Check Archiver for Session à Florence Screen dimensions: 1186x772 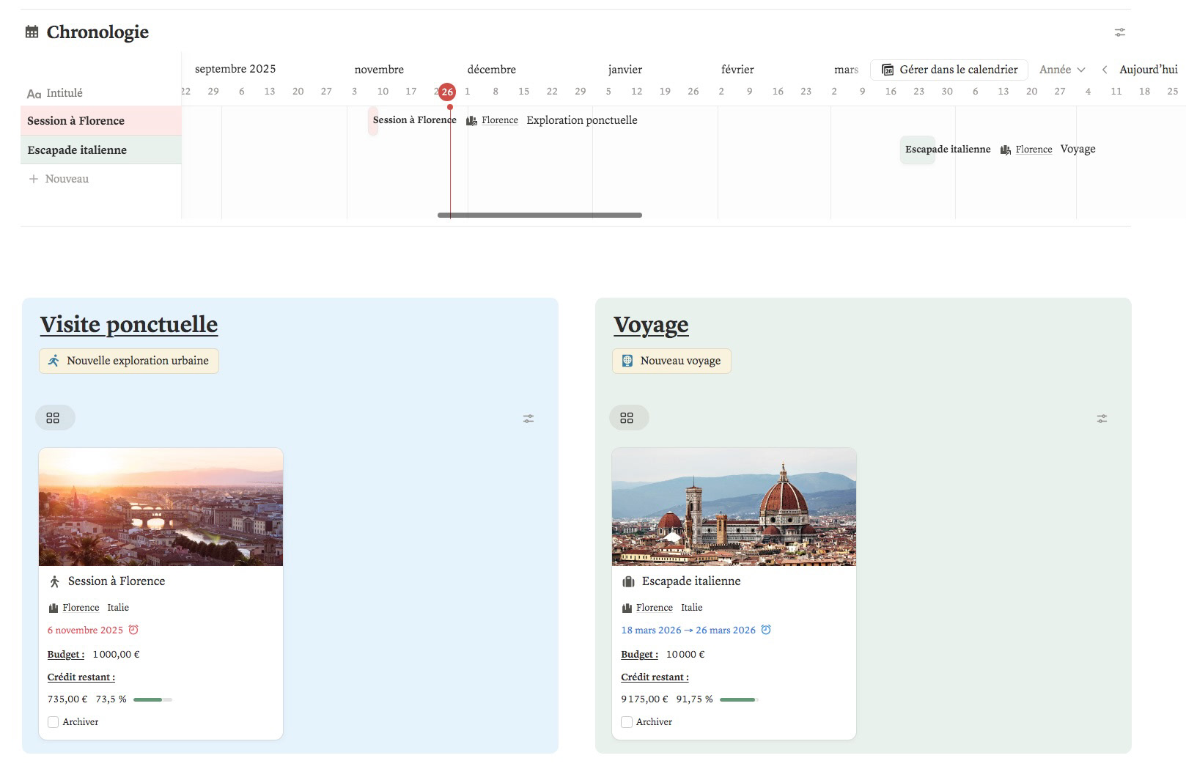54,722
